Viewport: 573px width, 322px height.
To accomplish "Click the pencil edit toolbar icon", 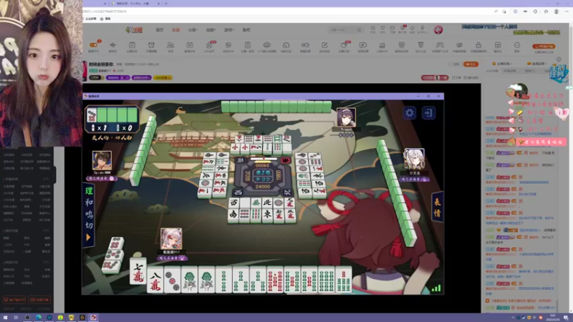I will click(x=324, y=45).
